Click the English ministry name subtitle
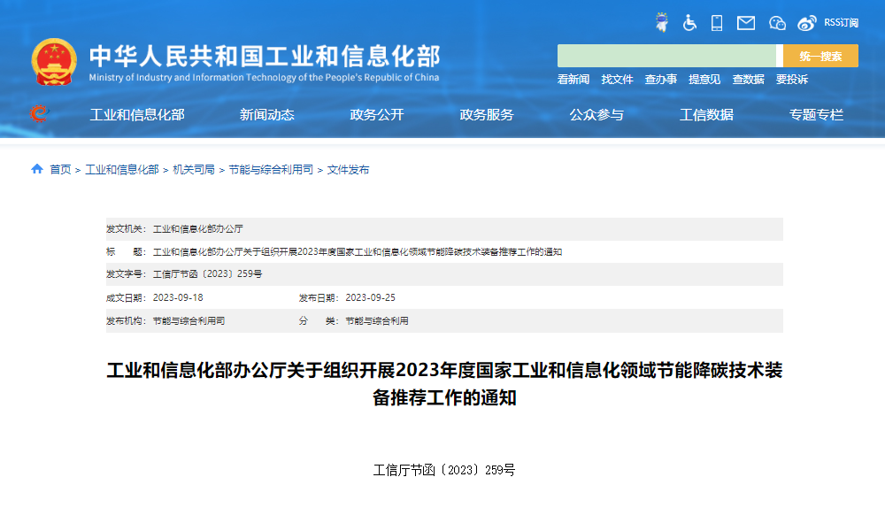 [x=264, y=77]
